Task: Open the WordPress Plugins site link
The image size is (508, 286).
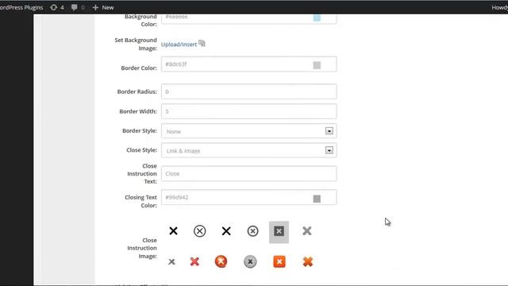Action: tap(21, 7)
